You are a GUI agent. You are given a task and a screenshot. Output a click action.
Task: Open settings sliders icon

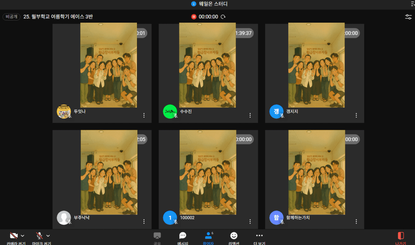408,17
